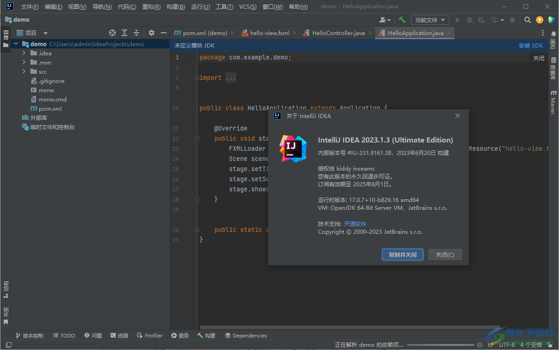Expand the src folder in project tree
Screen dimensions: 559x350
24,71
